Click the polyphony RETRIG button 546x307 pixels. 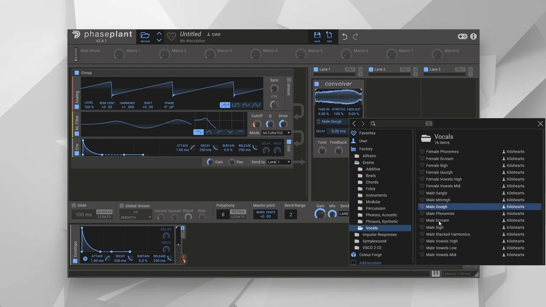click(x=238, y=212)
